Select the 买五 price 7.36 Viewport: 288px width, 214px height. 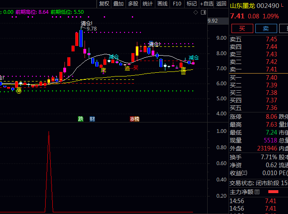(271, 108)
